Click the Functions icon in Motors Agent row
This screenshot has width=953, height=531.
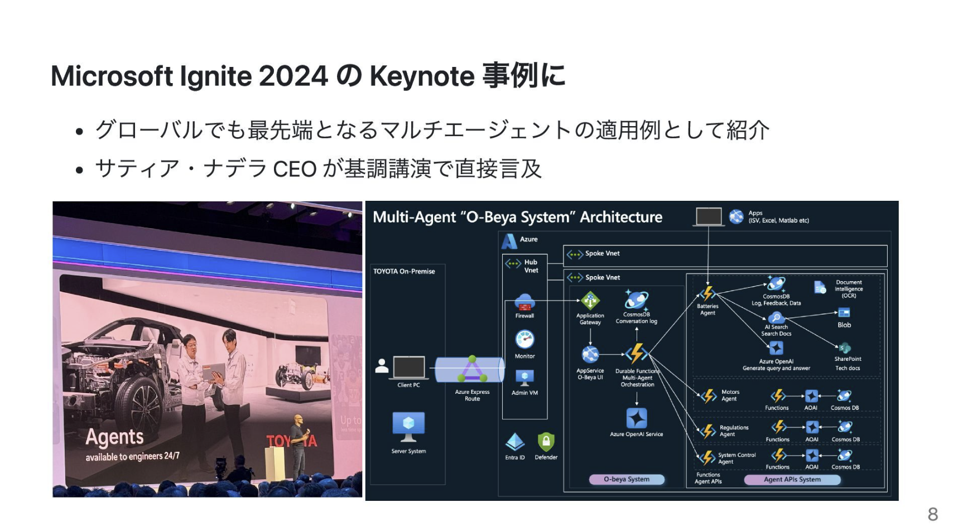778,396
